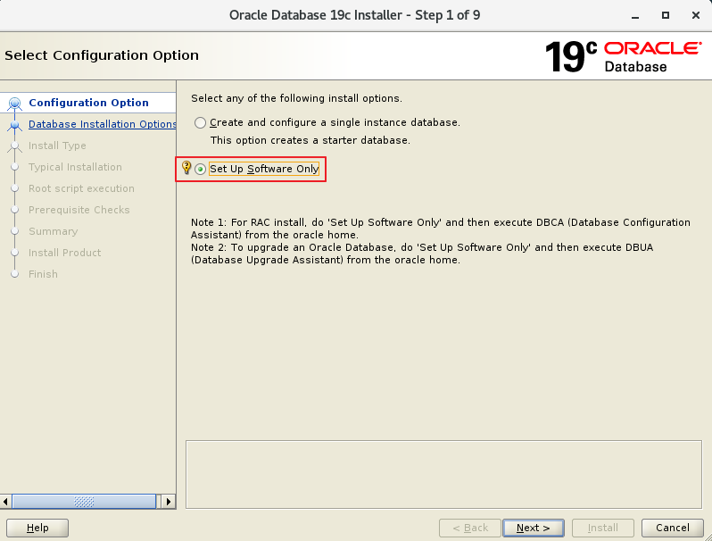Click the Note 1 RAC install text
This screenshot has height=541, width=712.
(441, 229)
